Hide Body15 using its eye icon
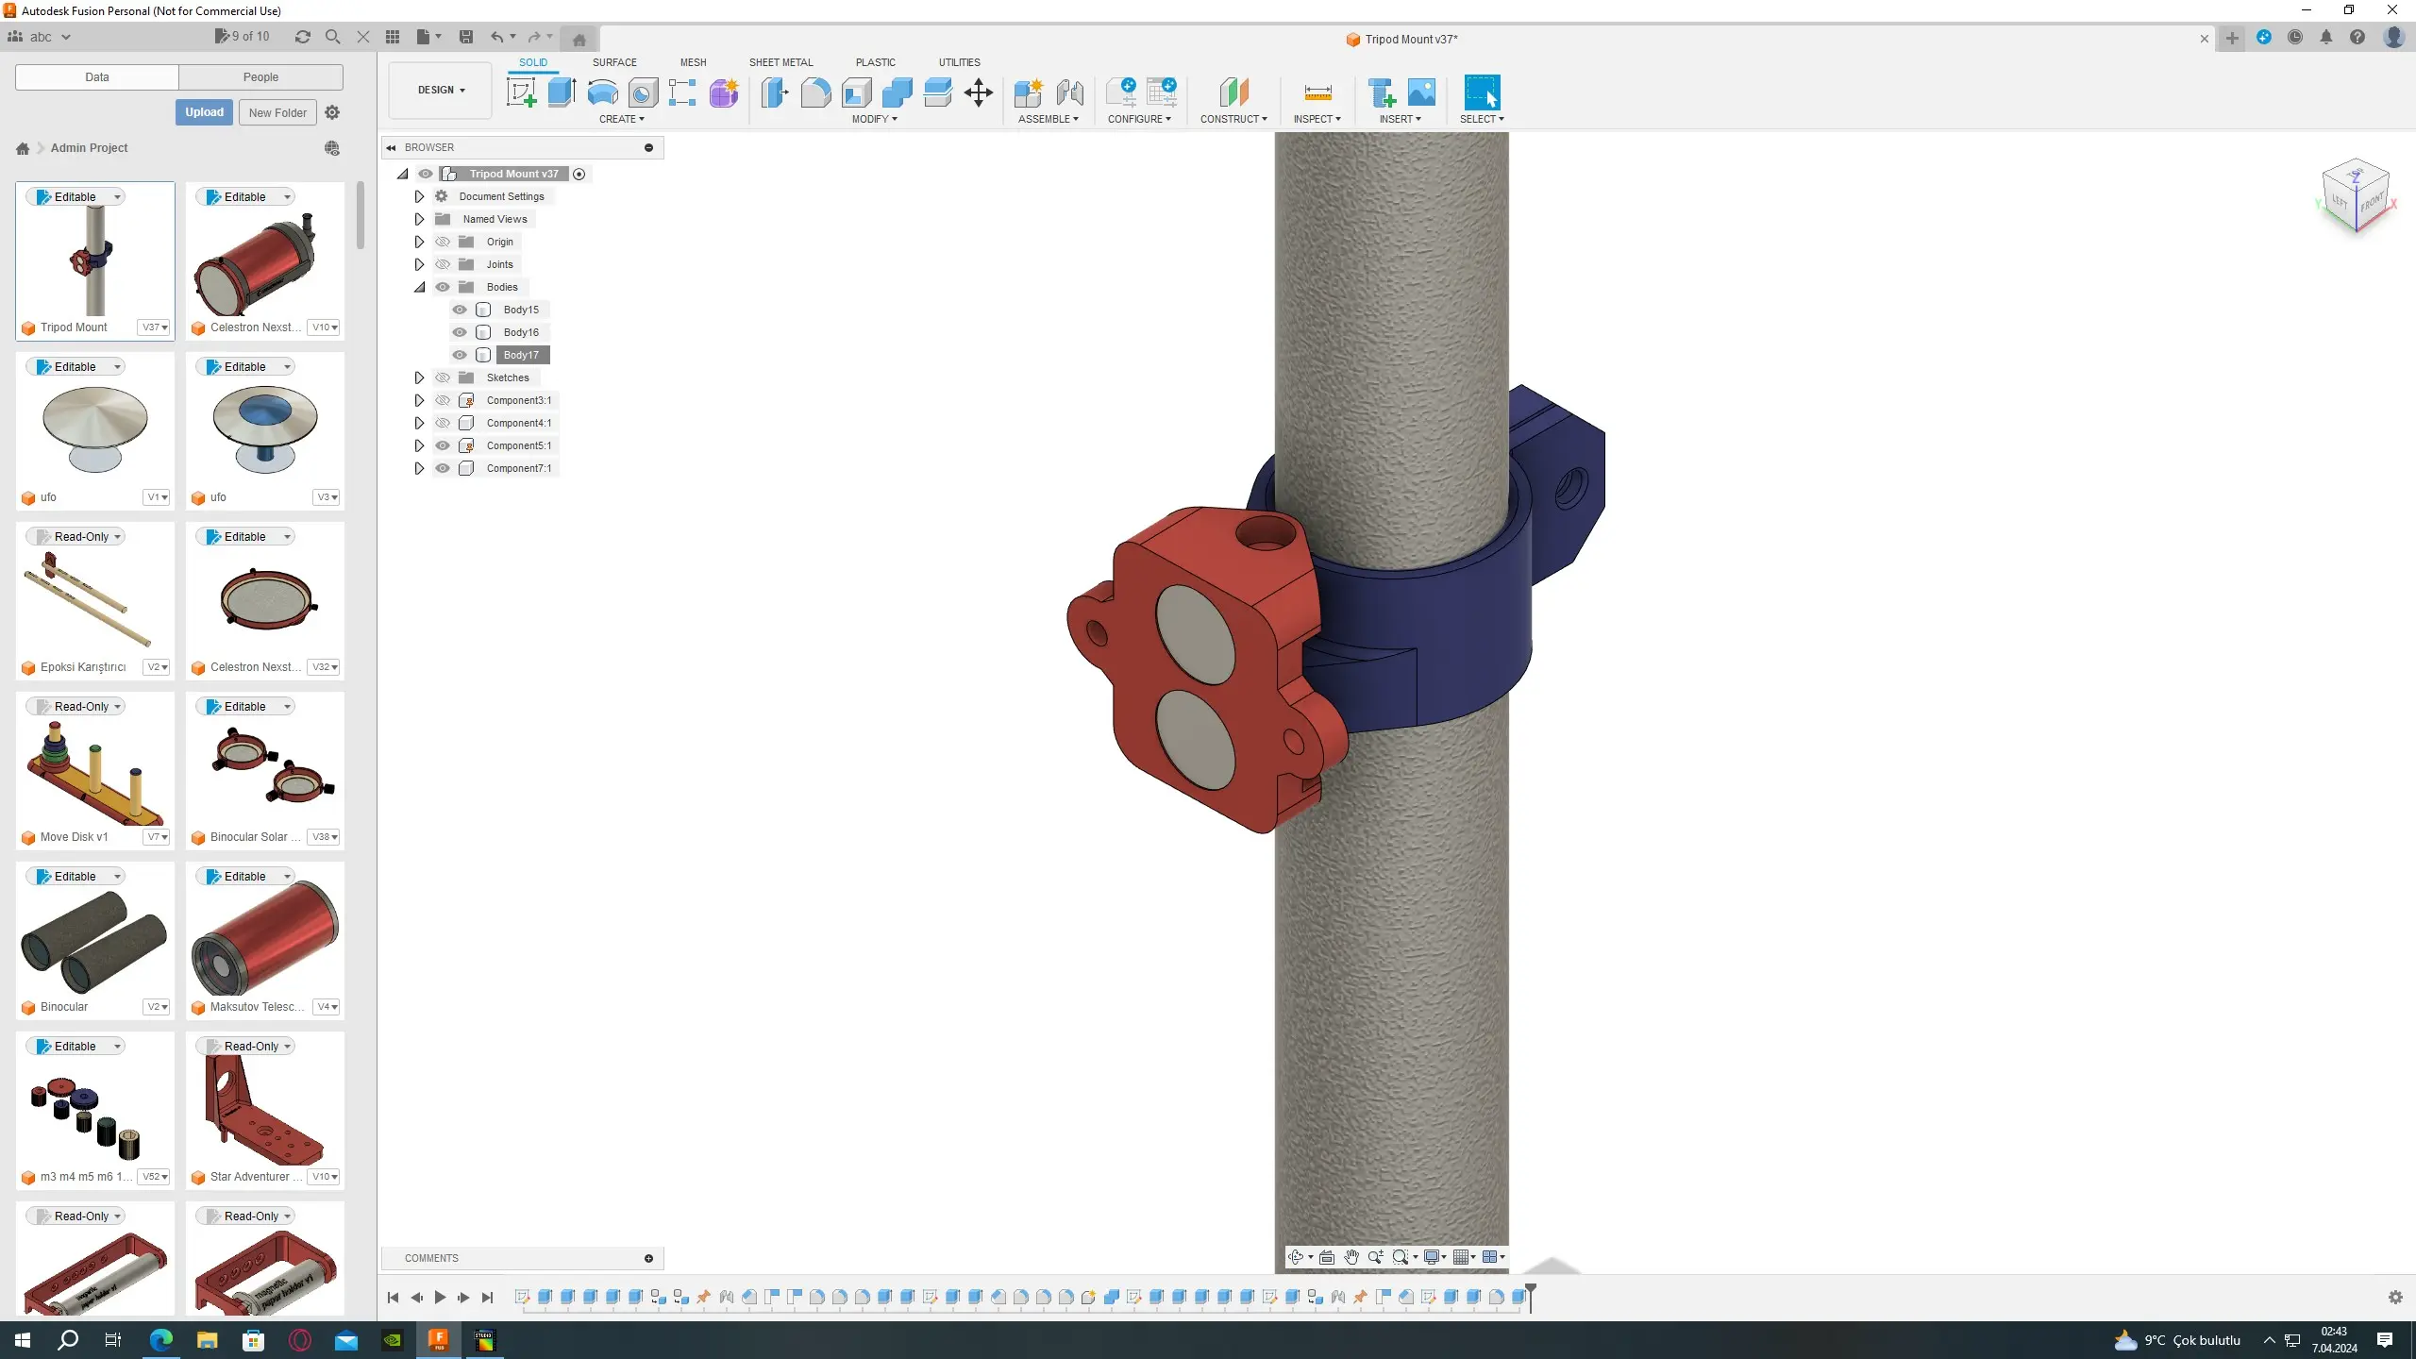2416x1359 pixels. pos(460,310)
